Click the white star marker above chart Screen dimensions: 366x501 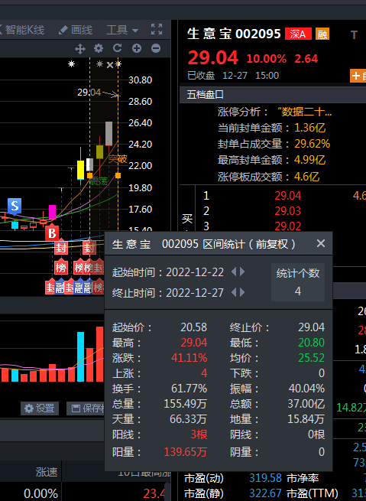71,64
